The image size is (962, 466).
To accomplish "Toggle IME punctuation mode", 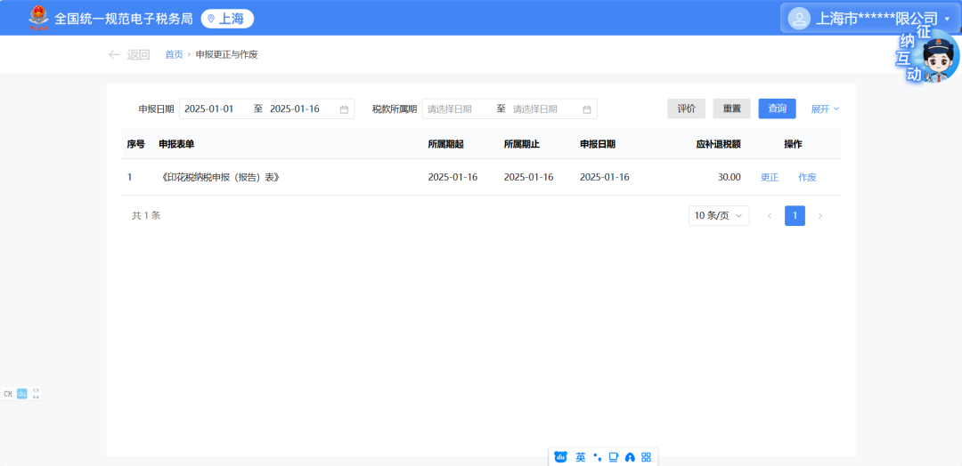I will coord(597,457).
